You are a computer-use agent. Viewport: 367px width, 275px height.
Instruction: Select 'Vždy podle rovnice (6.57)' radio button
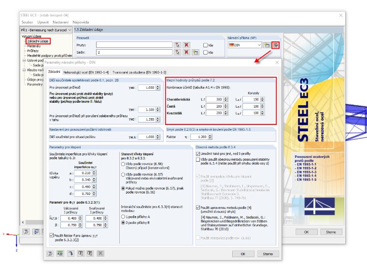(123, 175)
